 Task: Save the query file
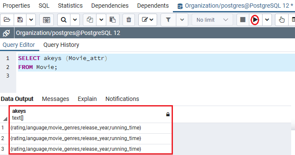[x=20, y=20]
